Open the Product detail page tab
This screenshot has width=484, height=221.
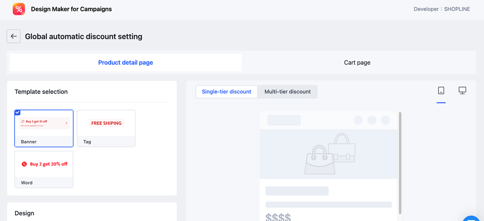(x=125, y=63)
